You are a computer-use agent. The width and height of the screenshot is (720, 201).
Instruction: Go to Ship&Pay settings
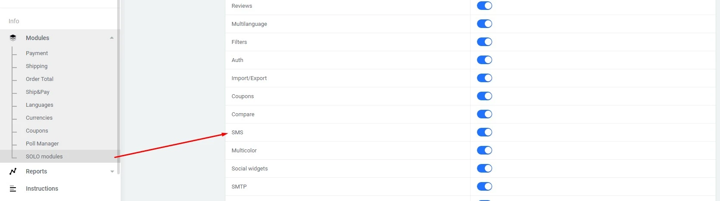[x=37, y=92]
